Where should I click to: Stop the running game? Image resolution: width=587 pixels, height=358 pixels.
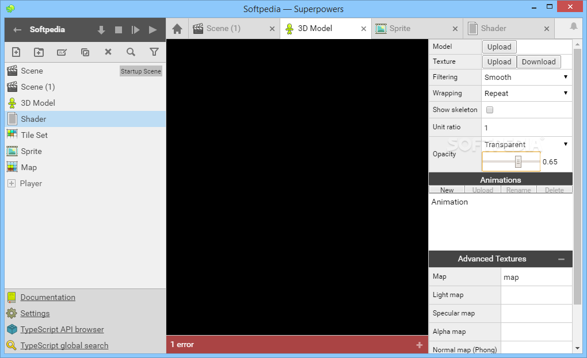tap(119, 29)
